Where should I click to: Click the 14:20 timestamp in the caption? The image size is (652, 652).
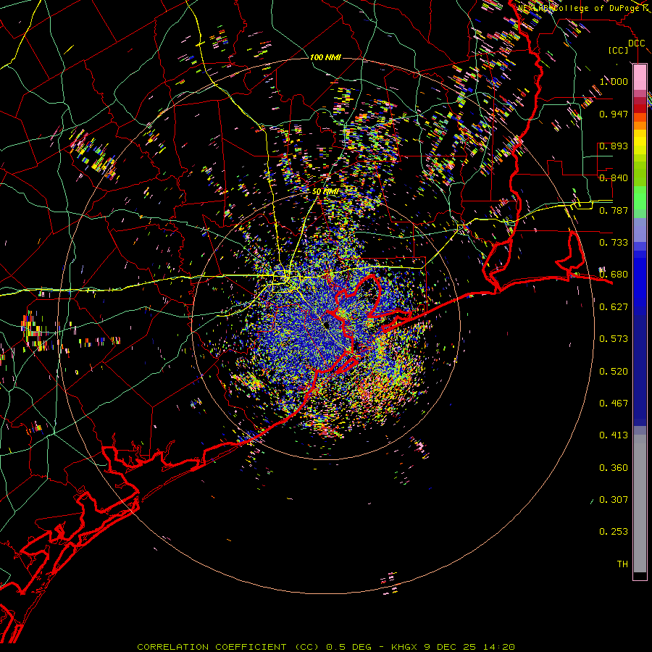coord(499,647)
